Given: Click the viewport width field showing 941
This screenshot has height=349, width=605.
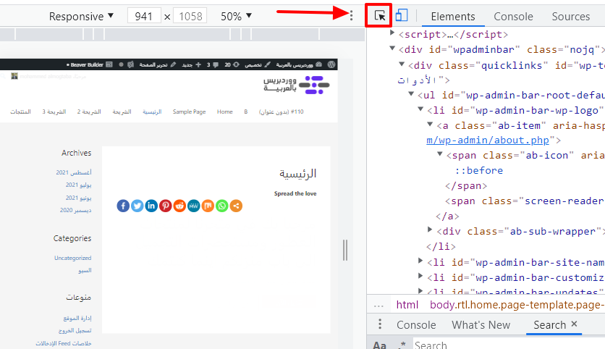Looking at the screenshot, I should point(144,16).
